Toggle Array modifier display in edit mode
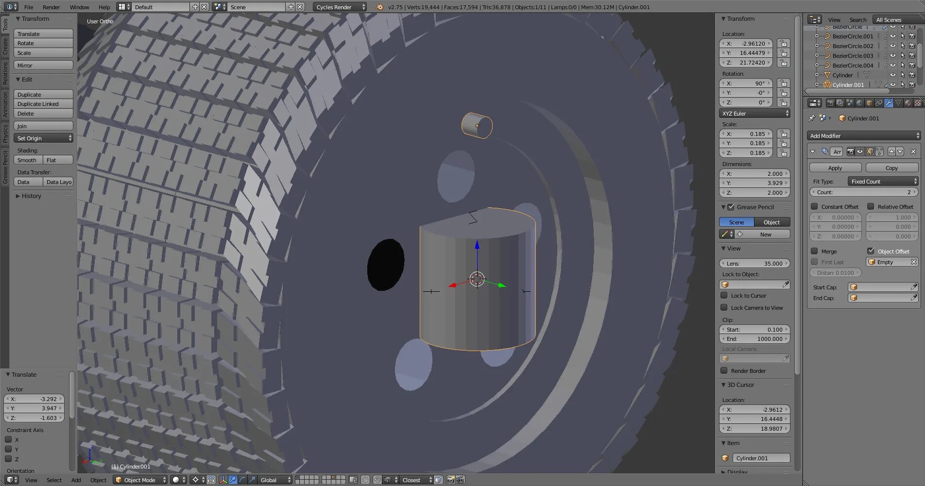Image resolution: width=925 pixels, height=486 pixels. coord(870,151)
